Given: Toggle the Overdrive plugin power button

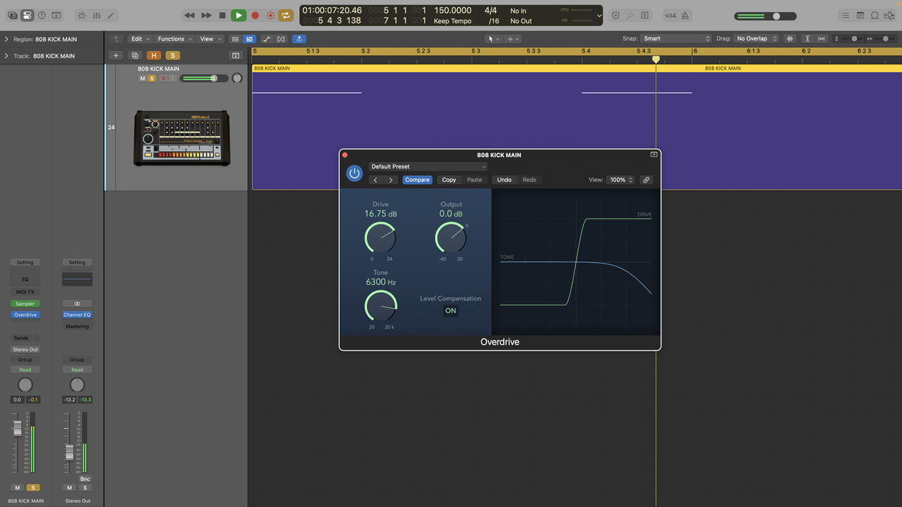Looking at the screenshot, I should coord(355,174).
